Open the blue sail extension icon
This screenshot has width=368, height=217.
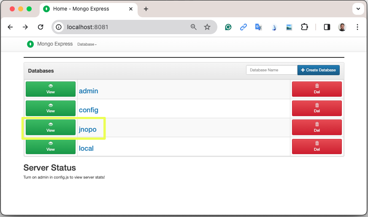pyautogui.click(x=274, y=27)
